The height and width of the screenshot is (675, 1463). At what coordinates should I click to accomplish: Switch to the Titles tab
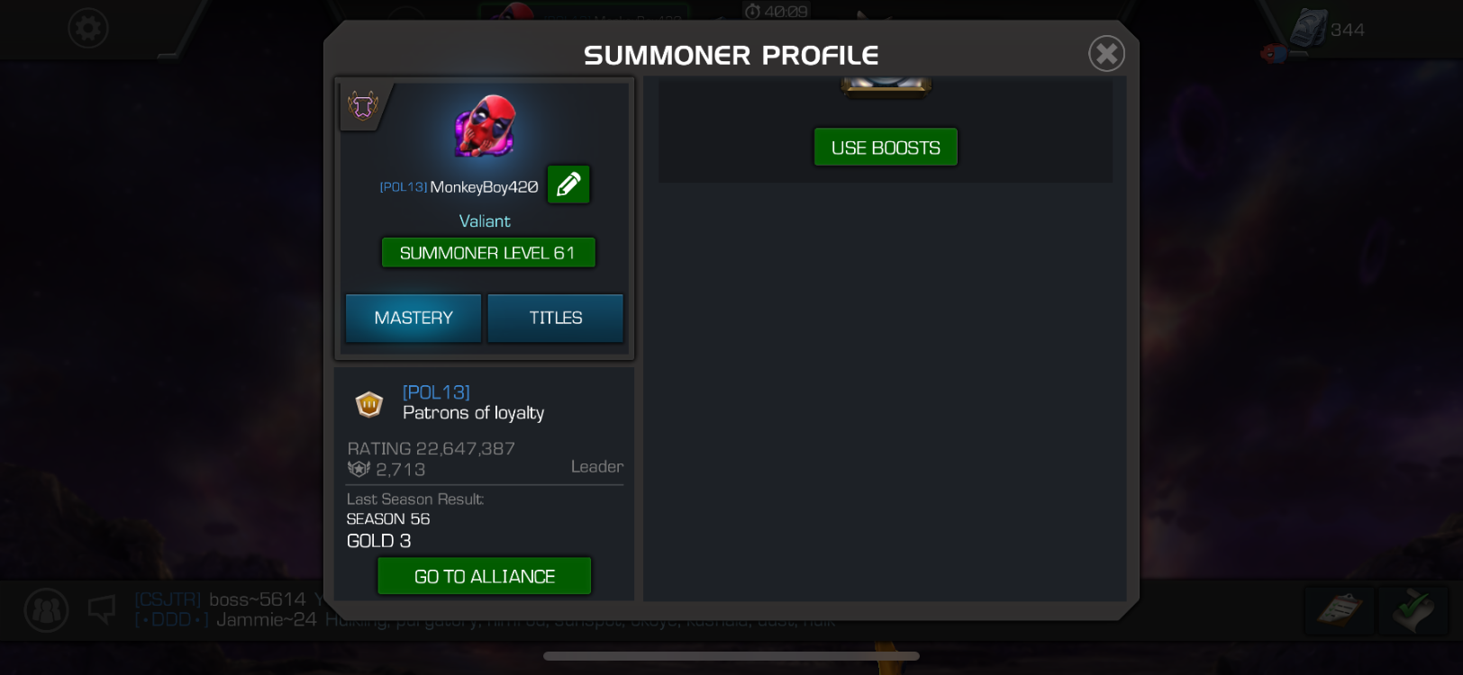pos(556,318)
